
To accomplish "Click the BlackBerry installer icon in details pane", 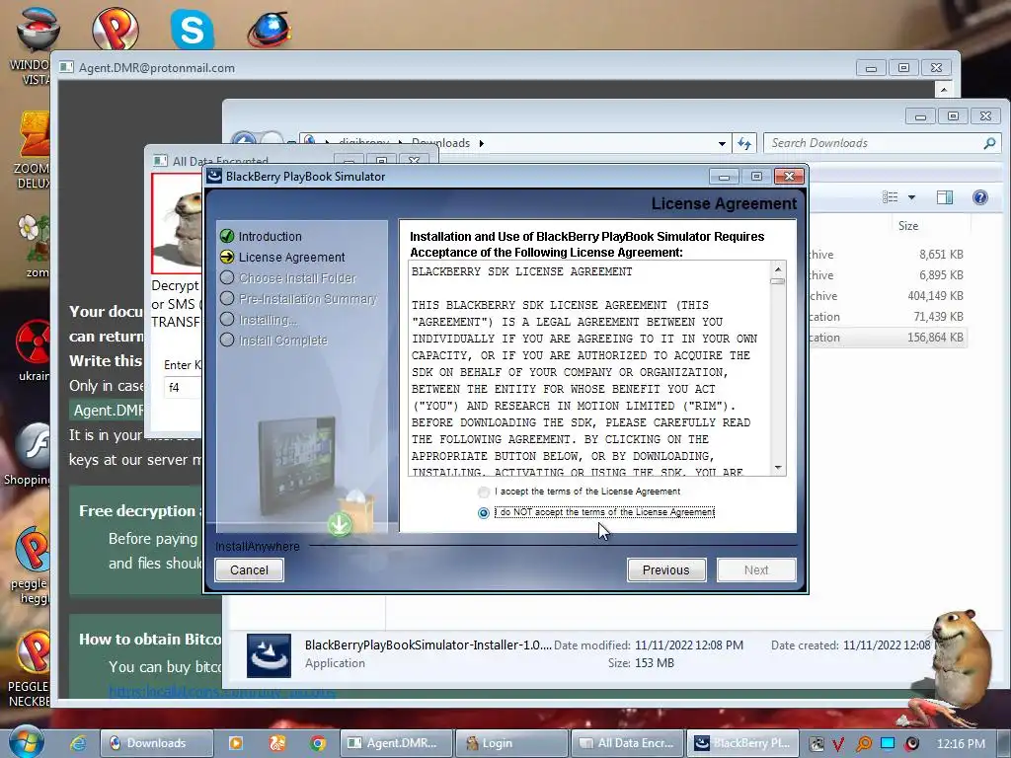I will tap(269, 655).
